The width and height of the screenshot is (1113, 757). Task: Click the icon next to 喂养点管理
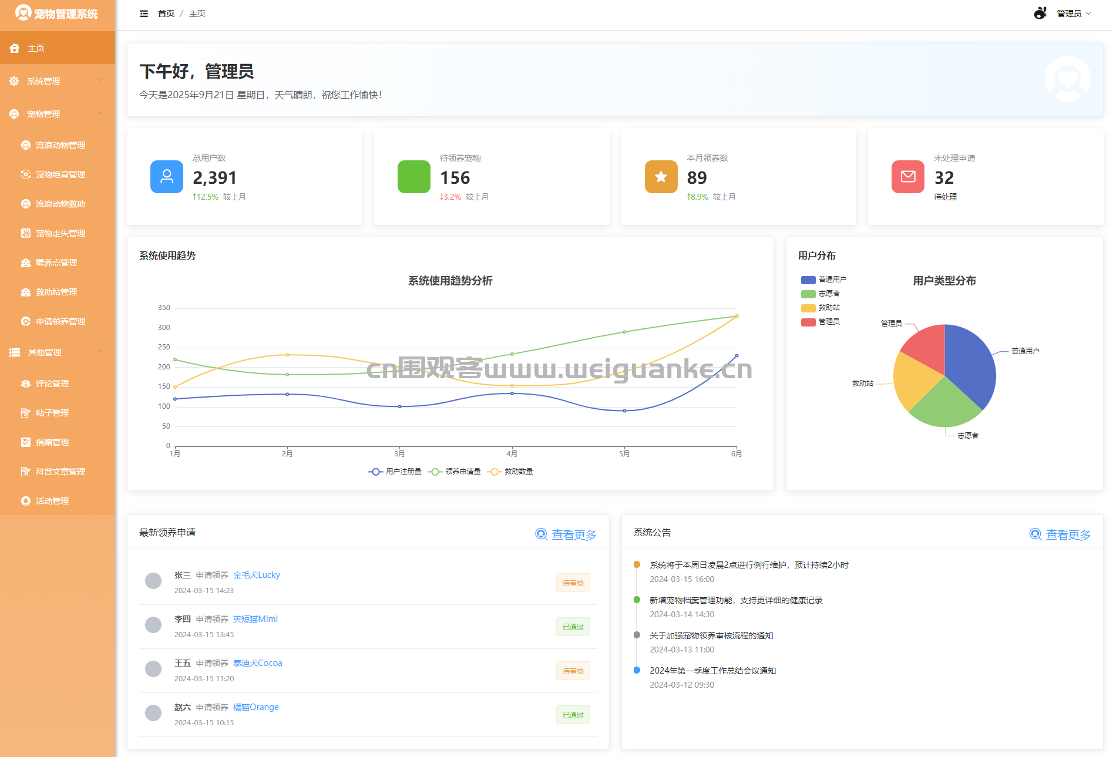point(26,263)
